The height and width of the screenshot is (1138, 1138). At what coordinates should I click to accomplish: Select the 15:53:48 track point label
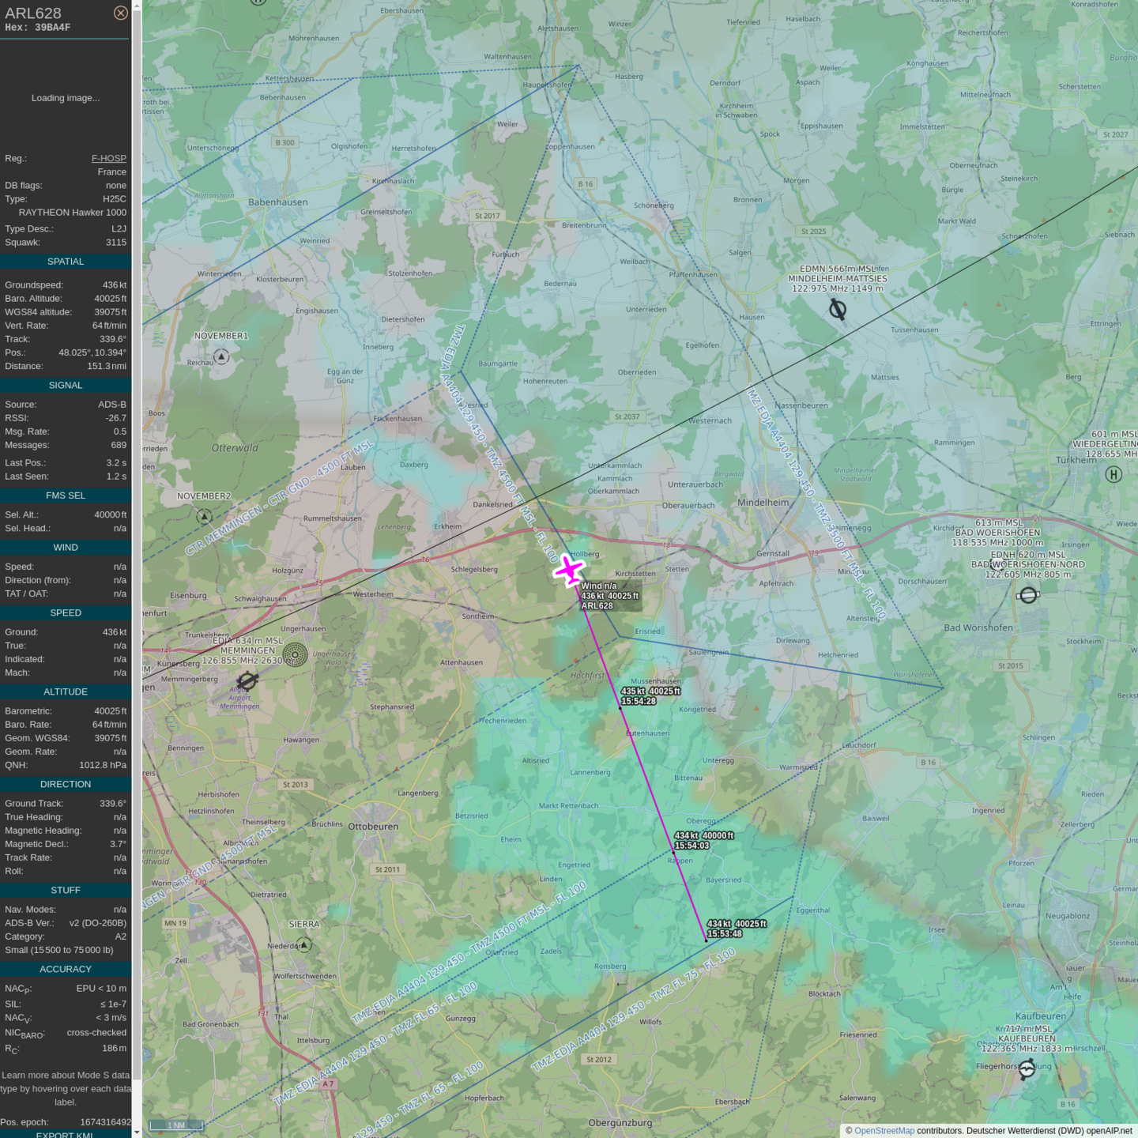724,934
